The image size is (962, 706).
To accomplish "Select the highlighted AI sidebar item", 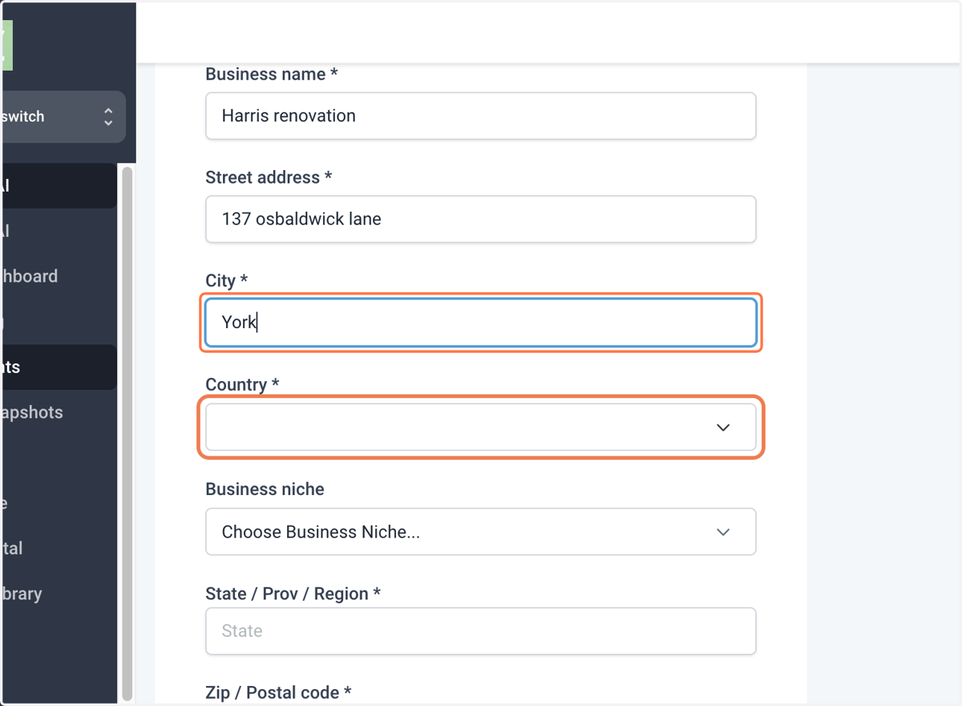I will tap(58, 186).
